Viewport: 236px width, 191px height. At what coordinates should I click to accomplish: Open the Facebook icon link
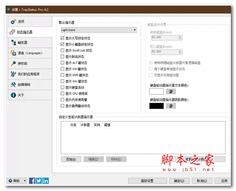click(x=32, y=181)
